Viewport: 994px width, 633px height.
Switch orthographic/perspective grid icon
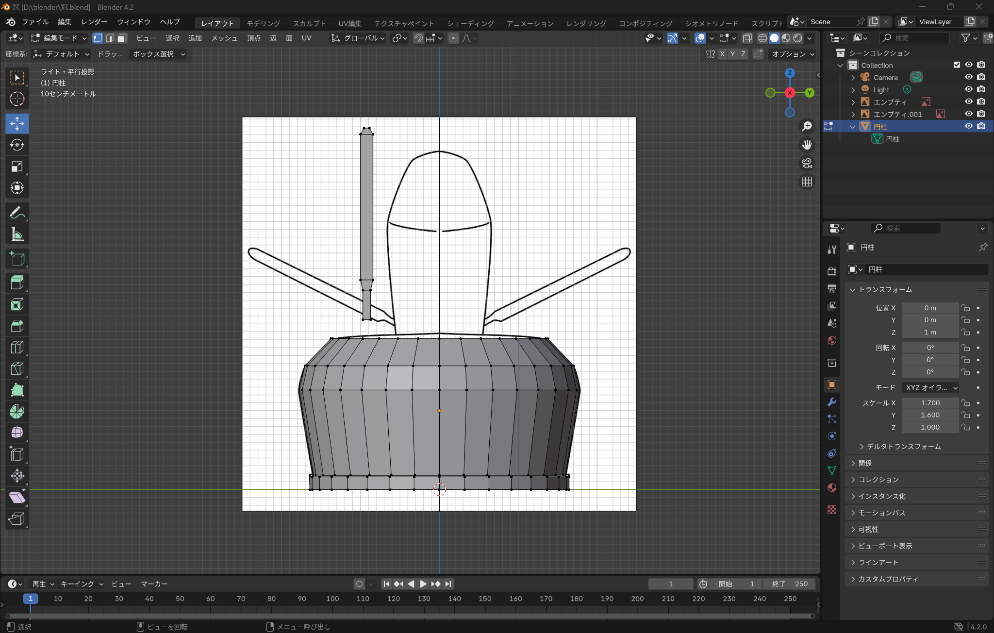(807, 182)
